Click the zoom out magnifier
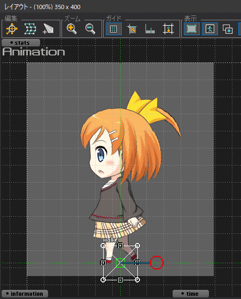Viewport: 241px width, 299px height. click(x=90, y=29)
